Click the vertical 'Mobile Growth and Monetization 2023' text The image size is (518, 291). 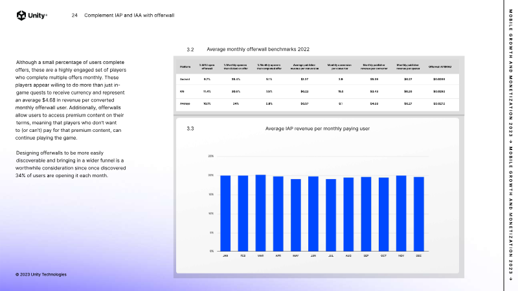click(x=511, y=145)
